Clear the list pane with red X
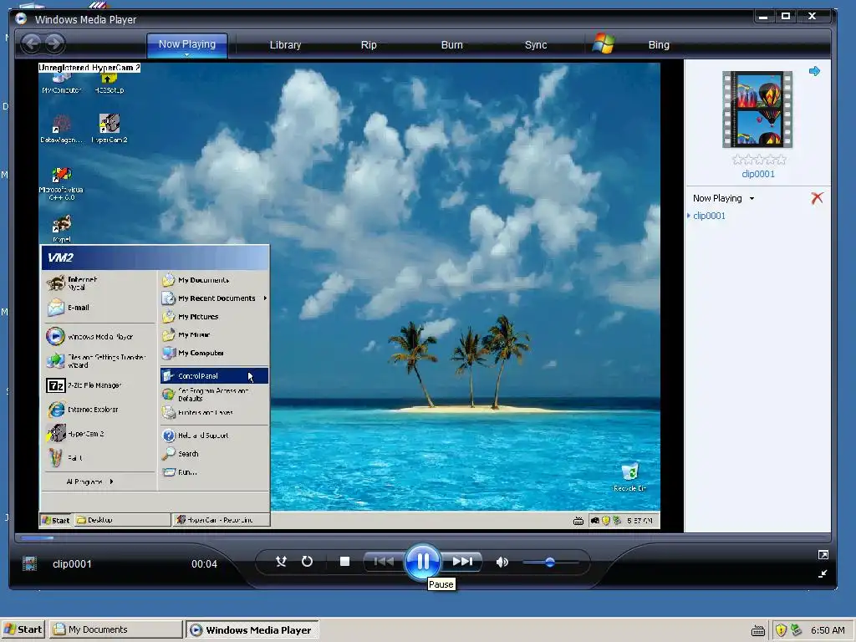Screen dimensions: 856x642 coord(817,198)
